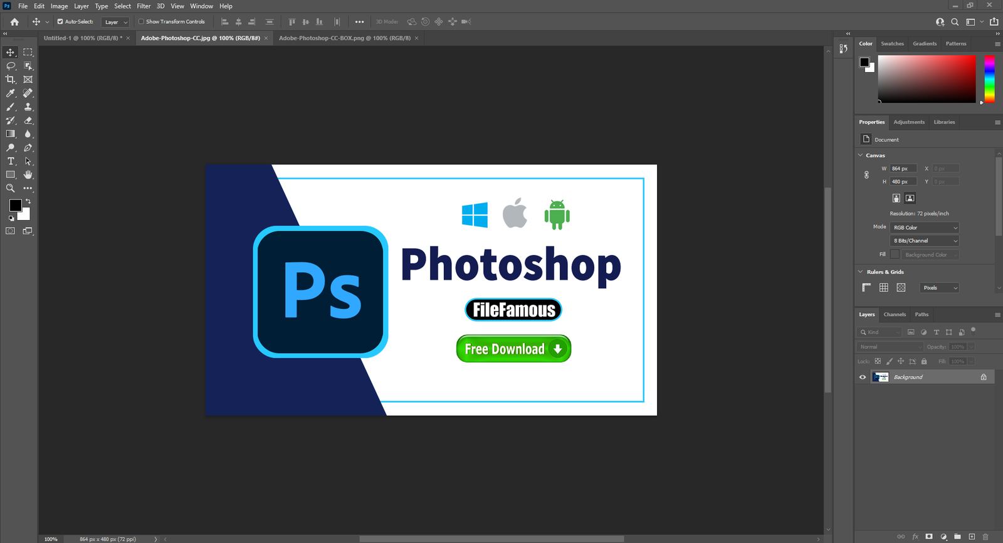The width and height of the screenshot is (1003, 543).
Task: Enable Show Transform Controls checkbox
Action: (141, 21)
